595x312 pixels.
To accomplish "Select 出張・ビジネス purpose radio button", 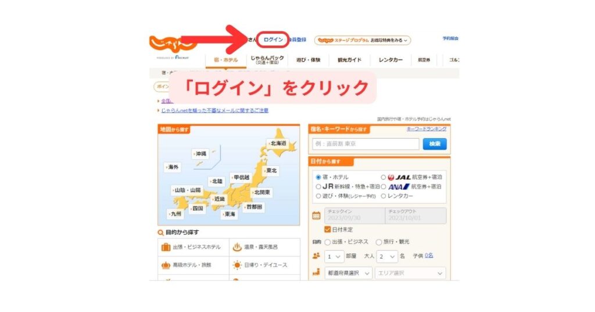I will pyautogui.click(x=328, y=242).
